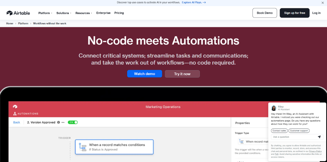
Task: Click the 2. Version Approved title
Action: coord(41,122)
